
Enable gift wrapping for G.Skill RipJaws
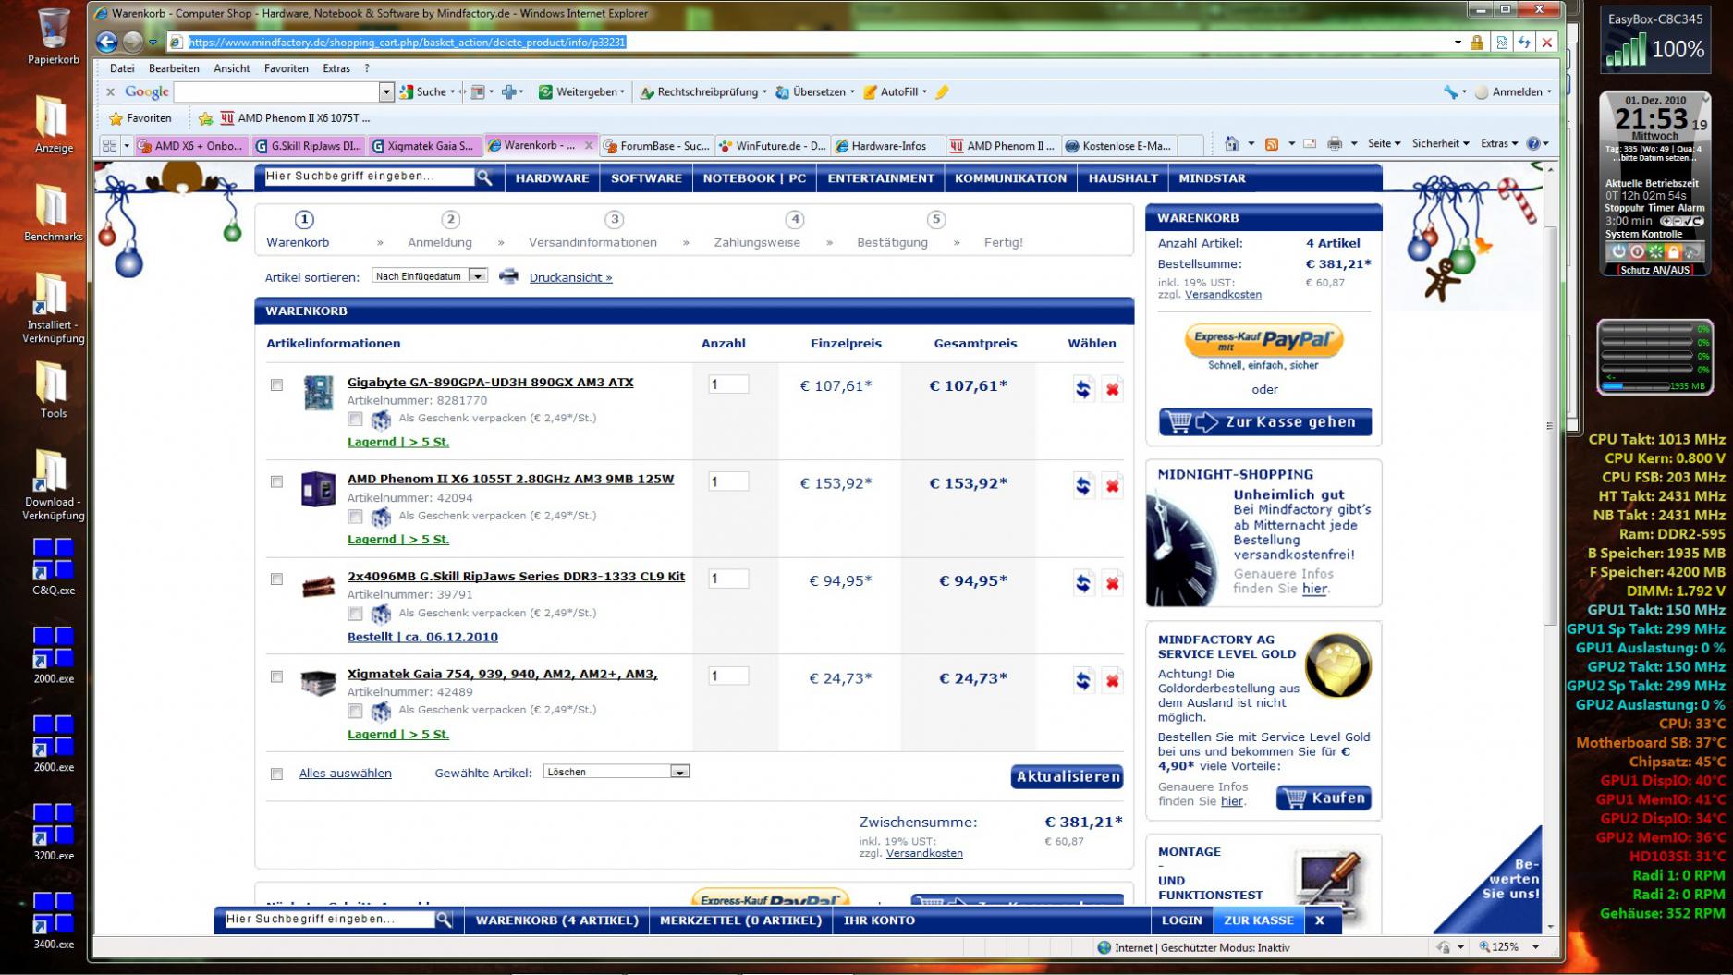(x=355, y=614)
